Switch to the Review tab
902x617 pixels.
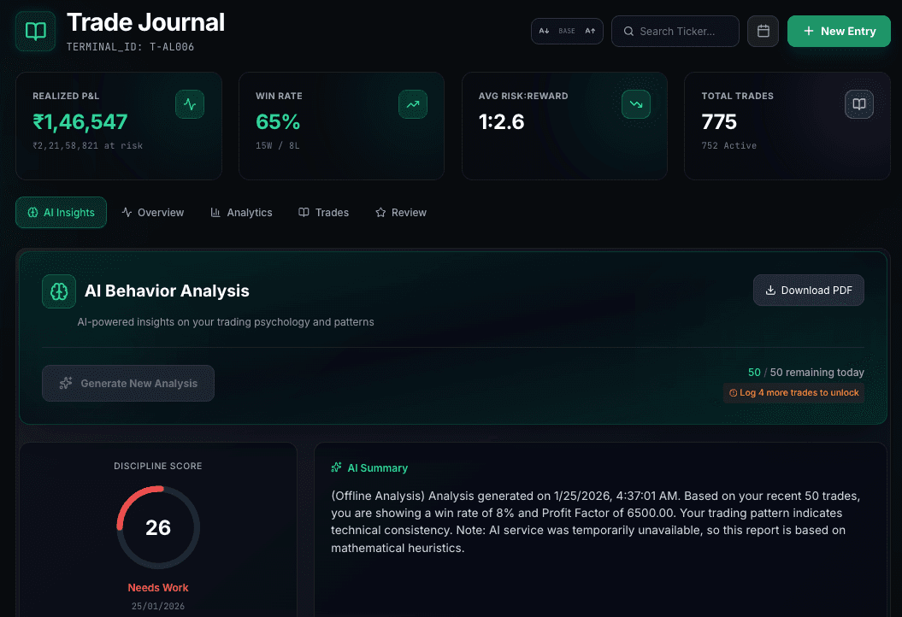(400, 212)
